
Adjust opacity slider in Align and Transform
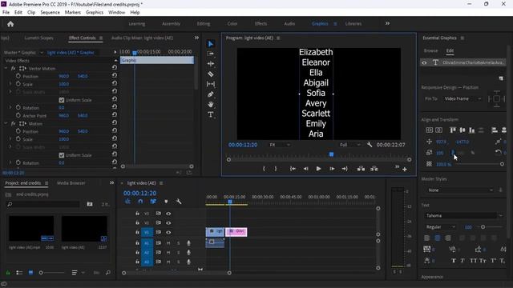click(502, 164)
